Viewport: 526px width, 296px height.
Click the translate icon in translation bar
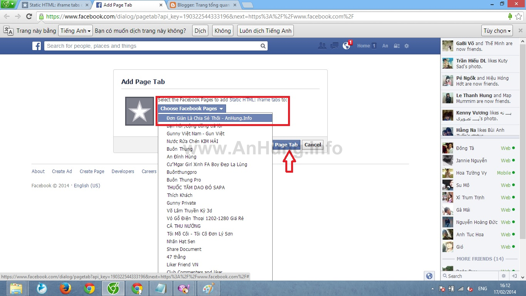(8, 31)
